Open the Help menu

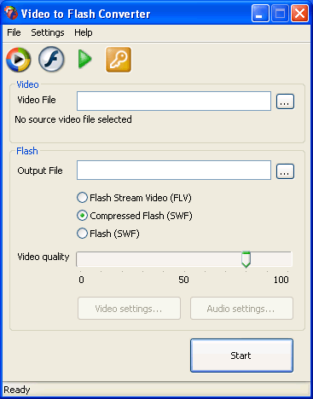click(x=84, y=32)
